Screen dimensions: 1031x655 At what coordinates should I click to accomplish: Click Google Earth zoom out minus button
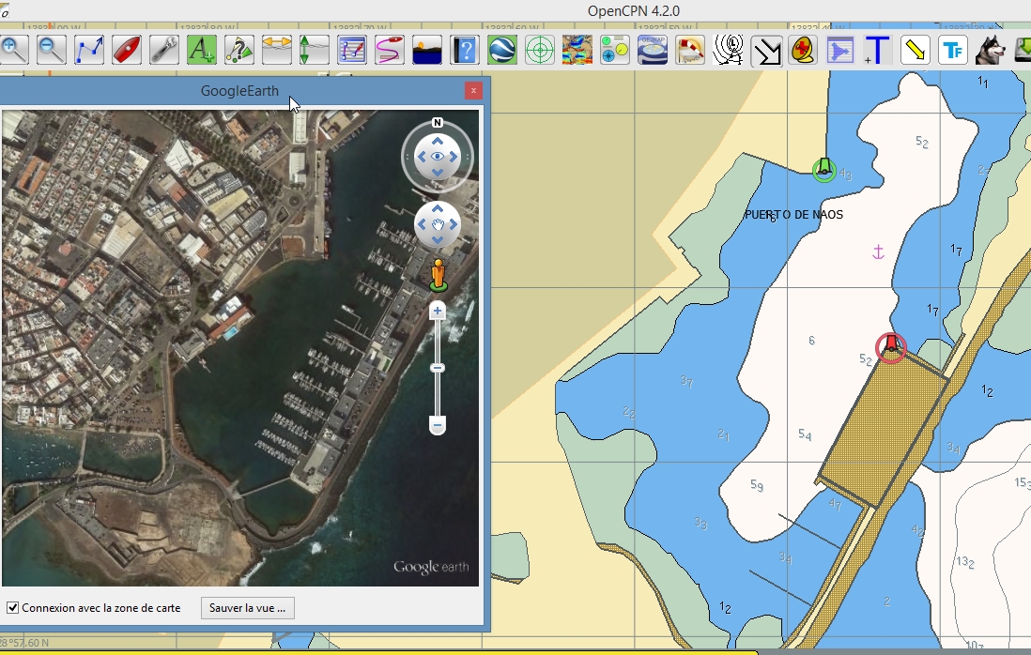point(438,426)
